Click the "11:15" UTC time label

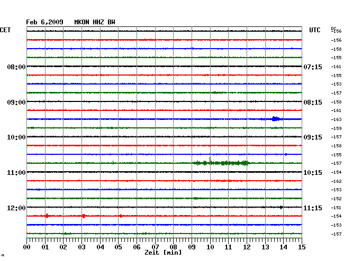click(313, 208)
